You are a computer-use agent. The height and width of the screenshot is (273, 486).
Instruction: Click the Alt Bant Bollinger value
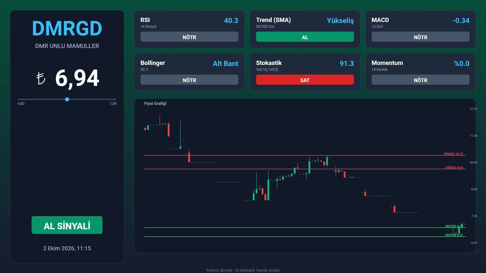[226, 63]
